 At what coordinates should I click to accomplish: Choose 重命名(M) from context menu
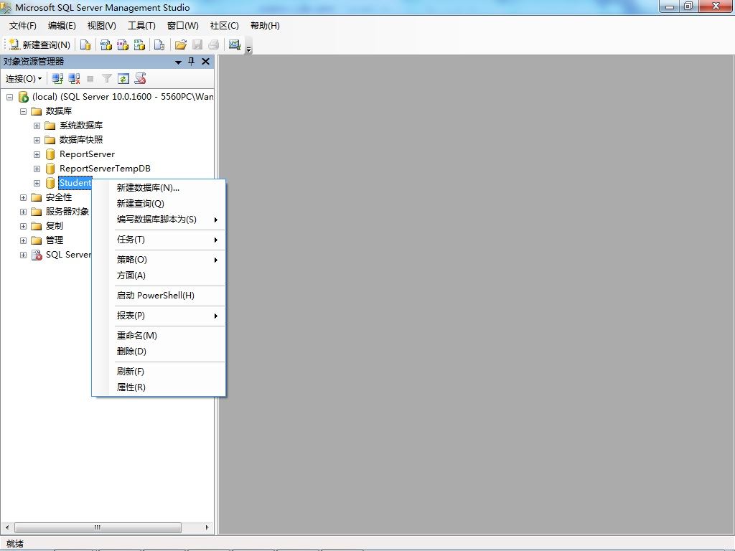[159, 336]
